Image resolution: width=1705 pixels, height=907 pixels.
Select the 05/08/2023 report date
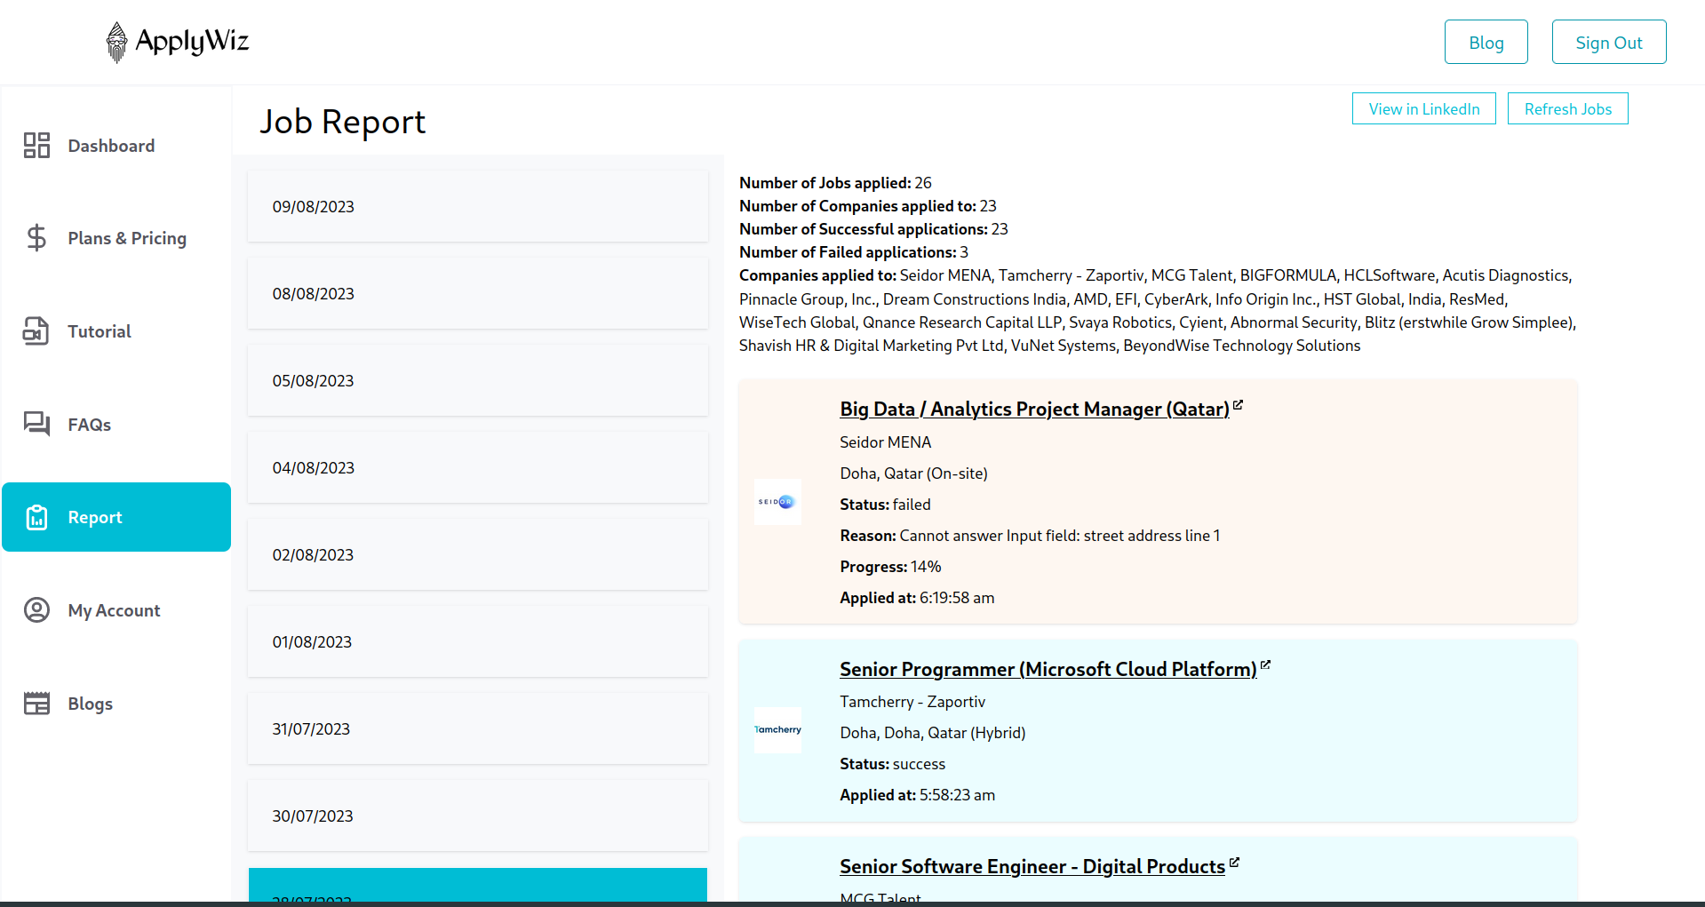click(x=478, y=380)
